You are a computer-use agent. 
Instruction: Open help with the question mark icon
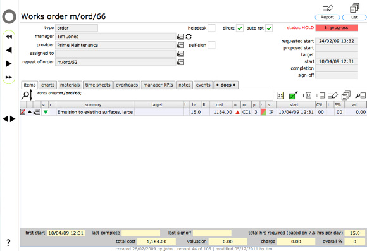pyautogui.click(x=8, y=242)
